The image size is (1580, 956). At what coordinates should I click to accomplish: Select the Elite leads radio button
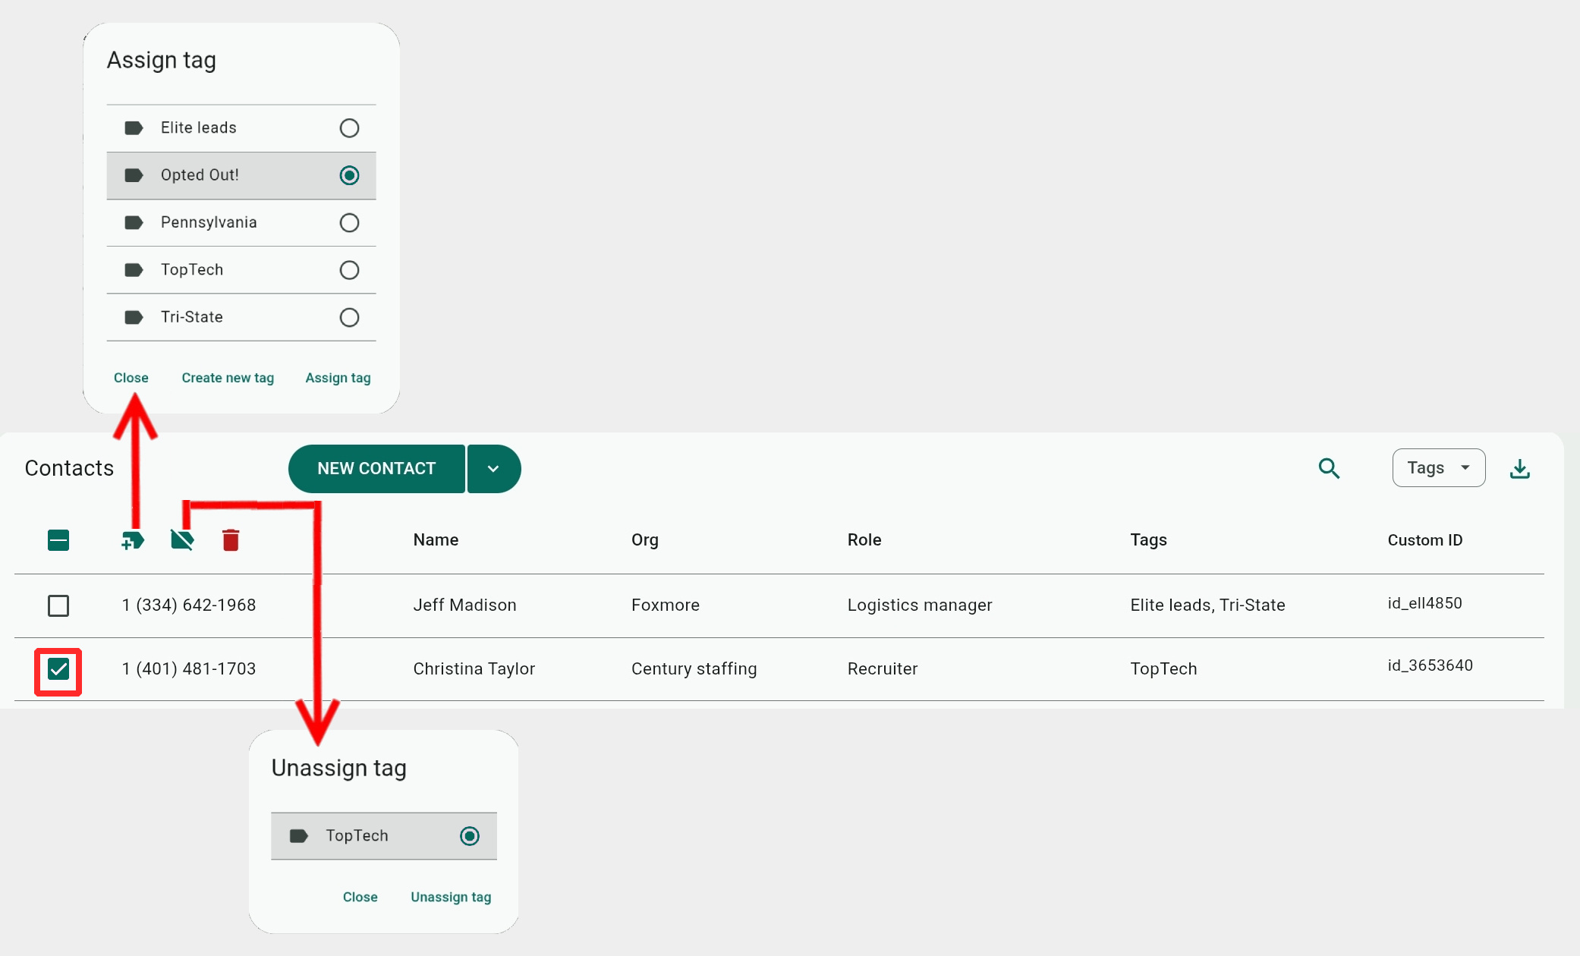point(349,128)
